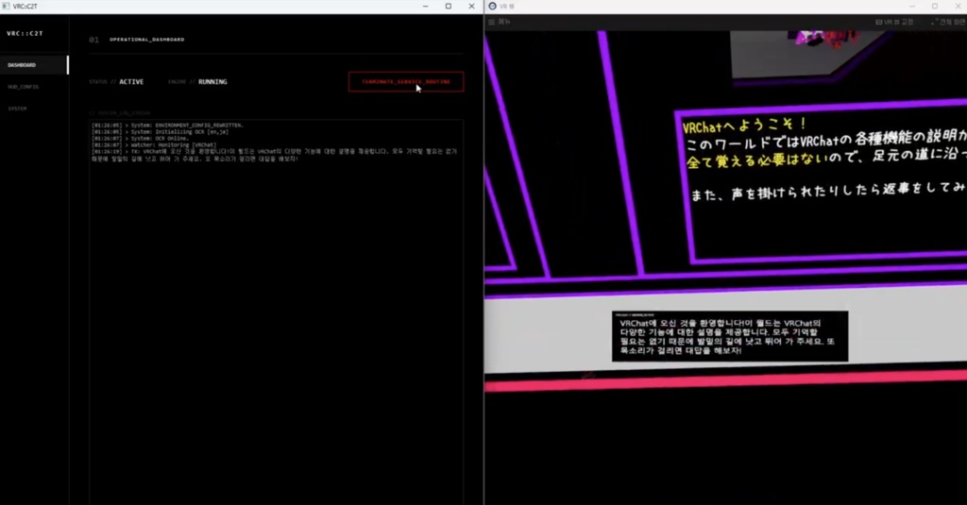967x505 pixels.
Task: Click the OPERATIONAL_DASHBOARD heading
Action: point(146,40)
